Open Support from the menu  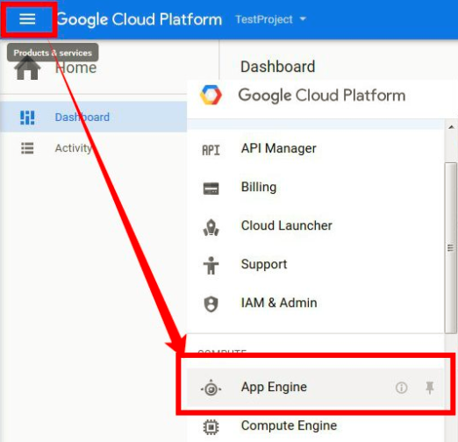(x=315, y=264)
